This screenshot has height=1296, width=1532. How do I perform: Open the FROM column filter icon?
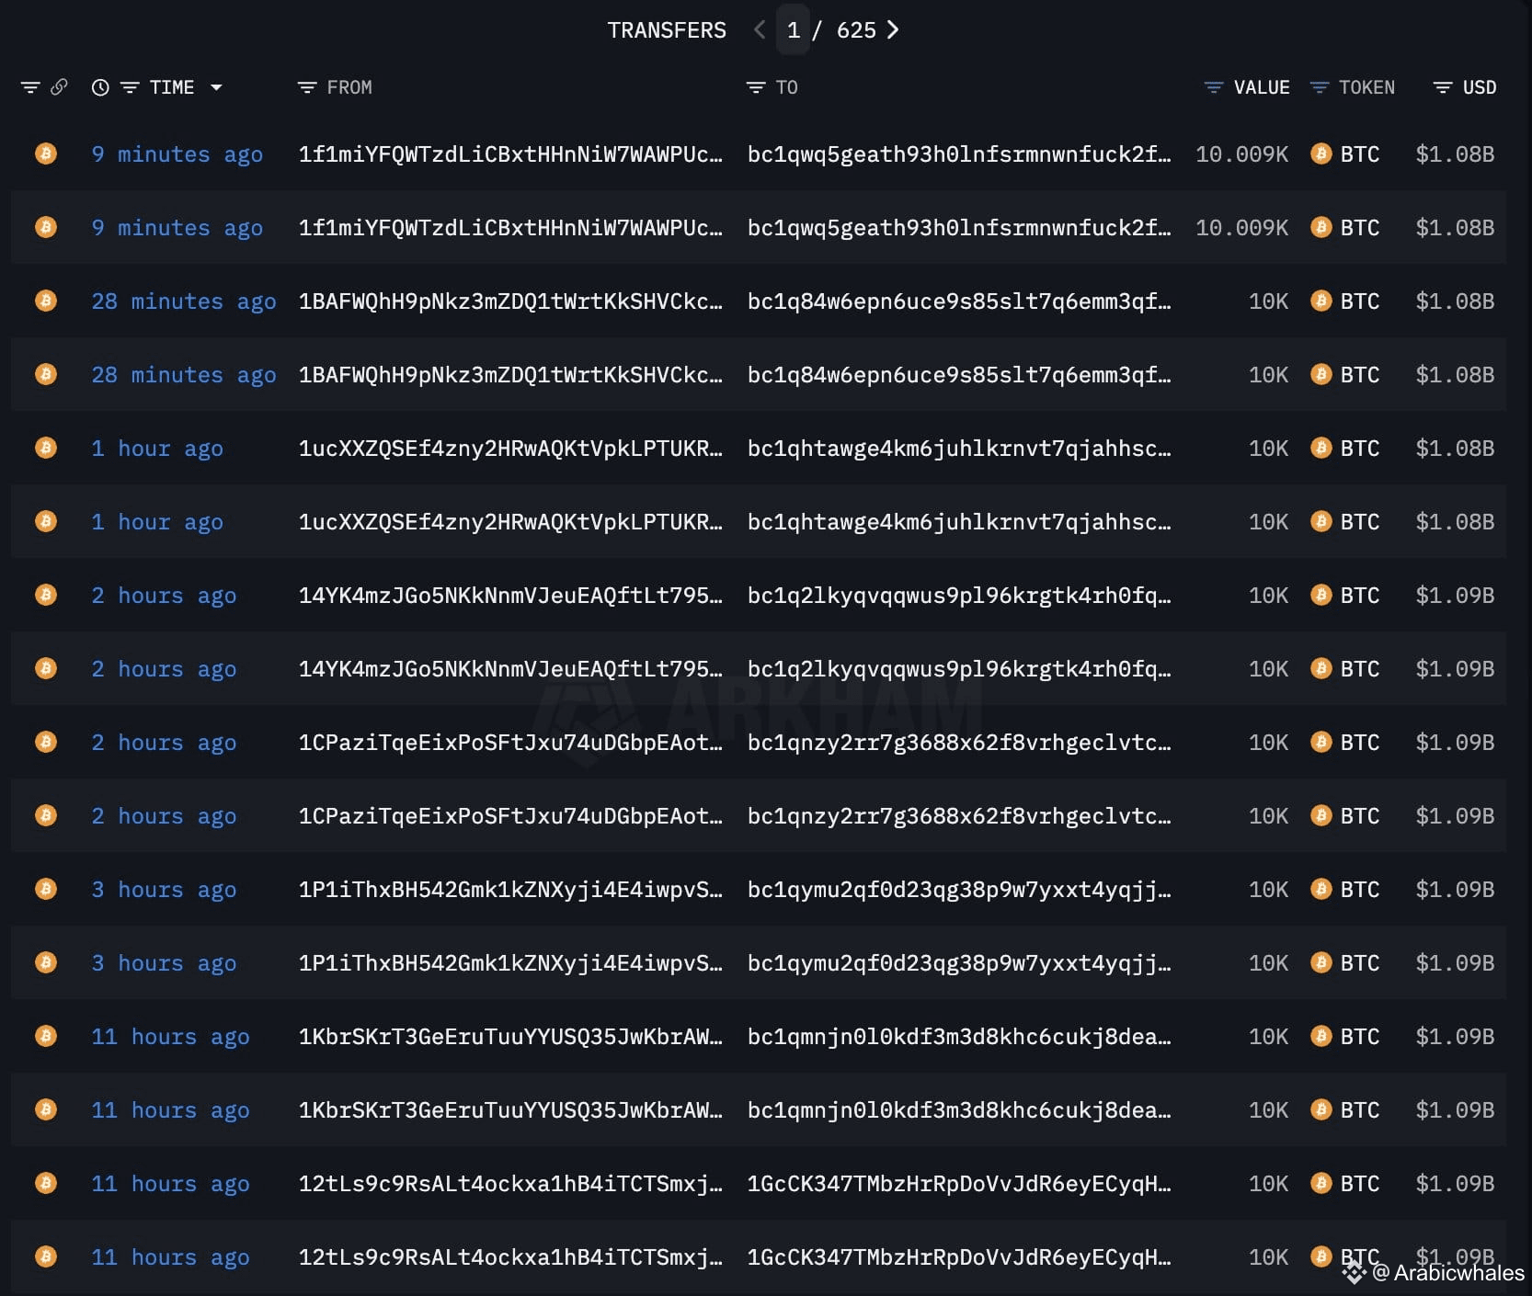click(x=307, y=87)
